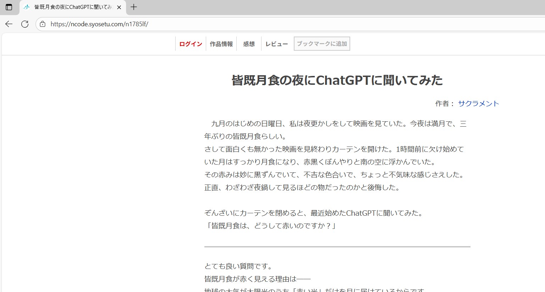Open the 作品情報 menu item

tap(221, 44)
